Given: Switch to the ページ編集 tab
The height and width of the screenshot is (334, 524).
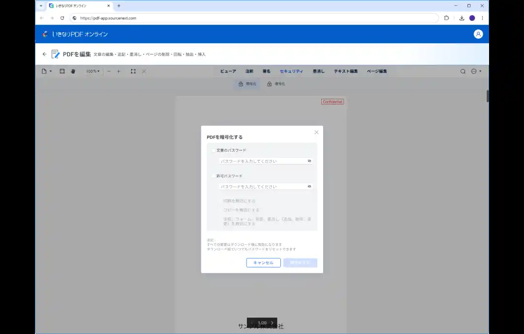Looking at the screenshot, I should 377,71.
